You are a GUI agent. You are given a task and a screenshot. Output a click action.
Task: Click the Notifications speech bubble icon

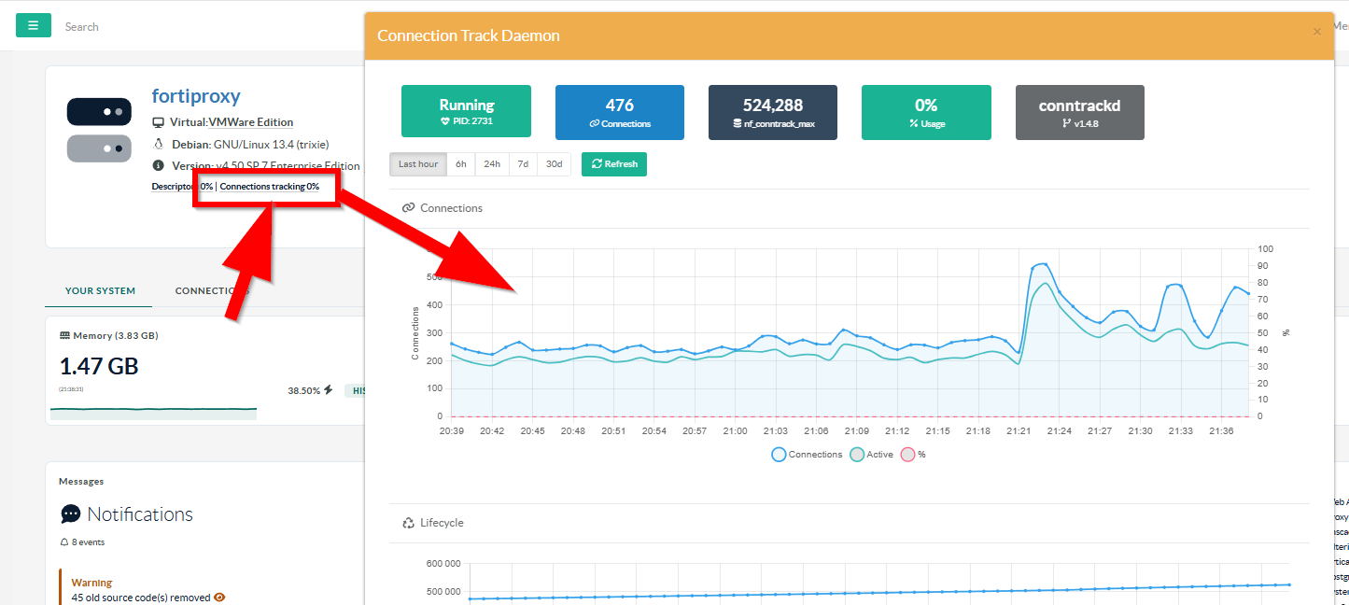coord(71,514)
